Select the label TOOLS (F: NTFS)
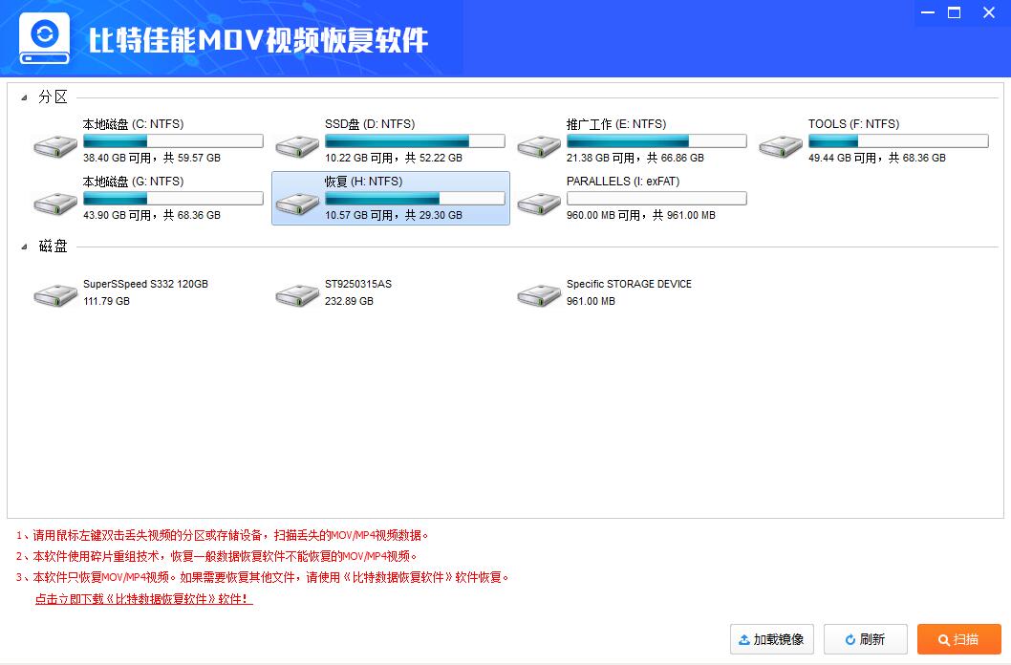Screen dimensions: 1011x665 coord(853,124)
